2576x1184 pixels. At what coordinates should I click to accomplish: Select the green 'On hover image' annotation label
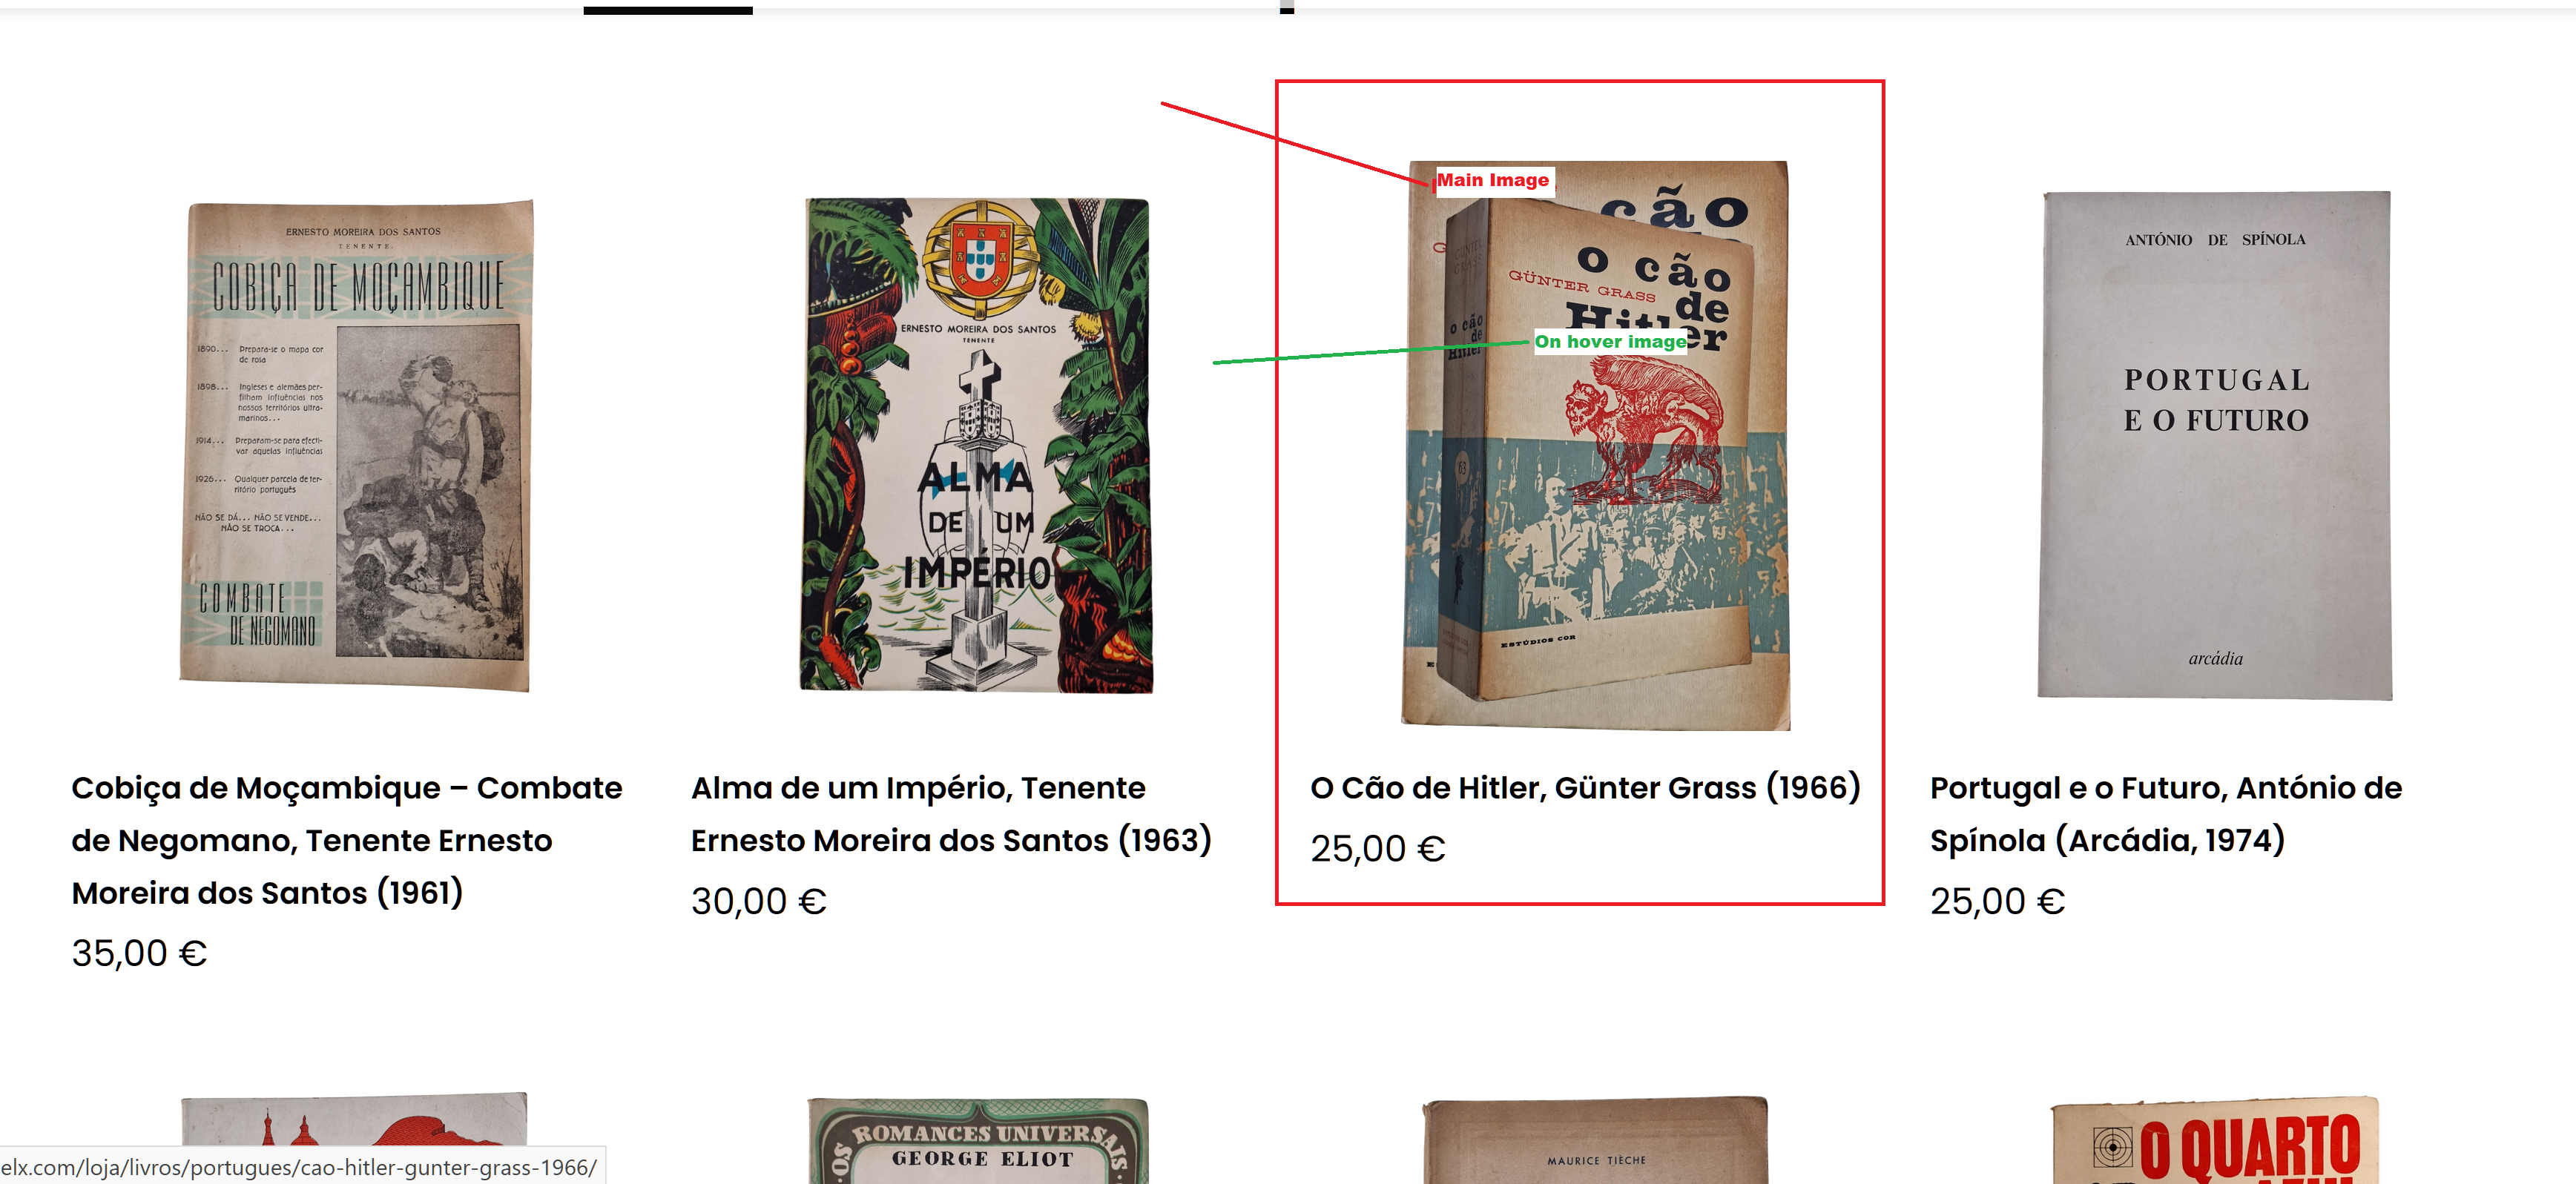point(1610,342)
